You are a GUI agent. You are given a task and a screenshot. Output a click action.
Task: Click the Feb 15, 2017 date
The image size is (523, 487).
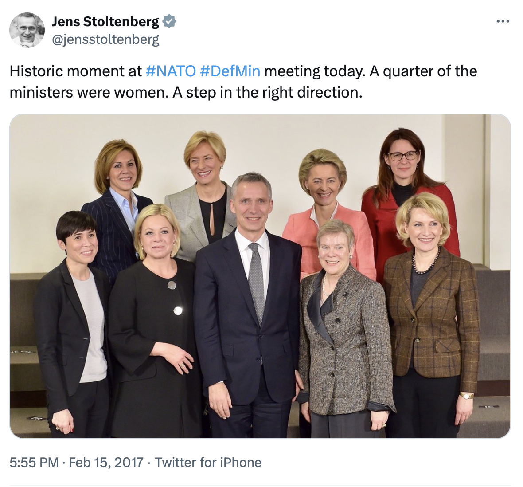click(x=106, y=462)
